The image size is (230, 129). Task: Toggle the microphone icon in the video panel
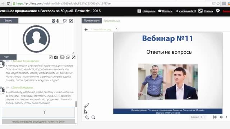pyautogui.click(x=58, y=21)
